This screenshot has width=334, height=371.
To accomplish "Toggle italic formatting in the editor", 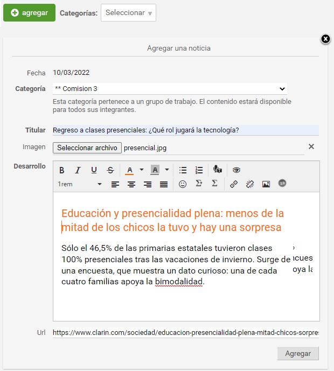I will point(78,170).
